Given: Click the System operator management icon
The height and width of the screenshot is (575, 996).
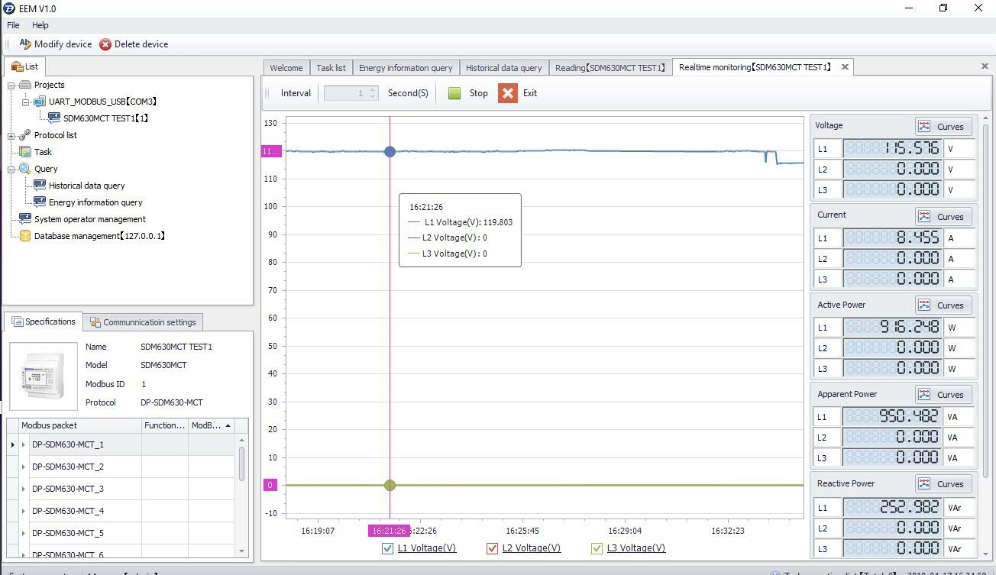Looking at the screenshot, I should coord(25,219).
